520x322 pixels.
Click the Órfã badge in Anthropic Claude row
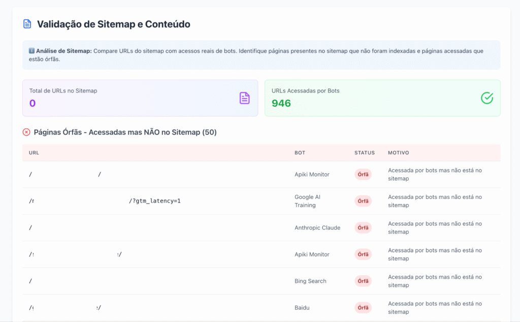click(363, 227)
